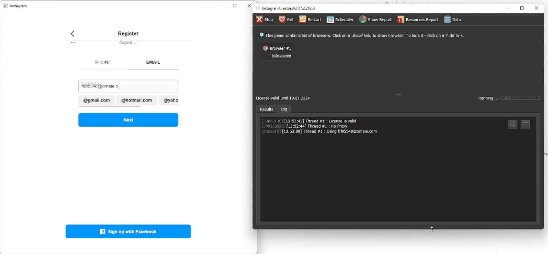Click the 'Running ...' status text

click(488, 98)
